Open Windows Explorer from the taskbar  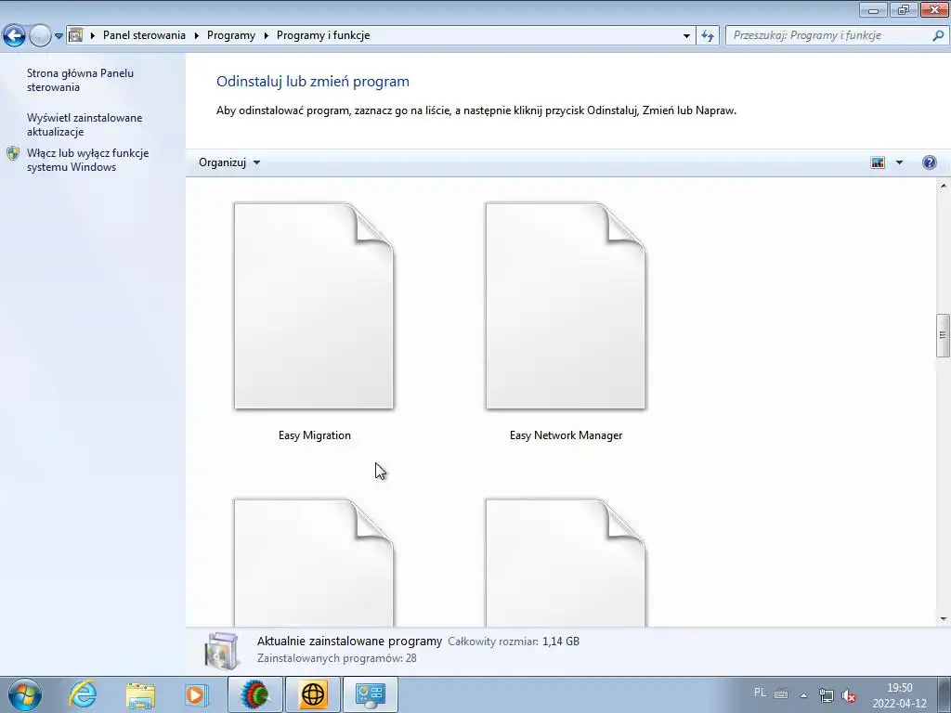tap(140, 694)
